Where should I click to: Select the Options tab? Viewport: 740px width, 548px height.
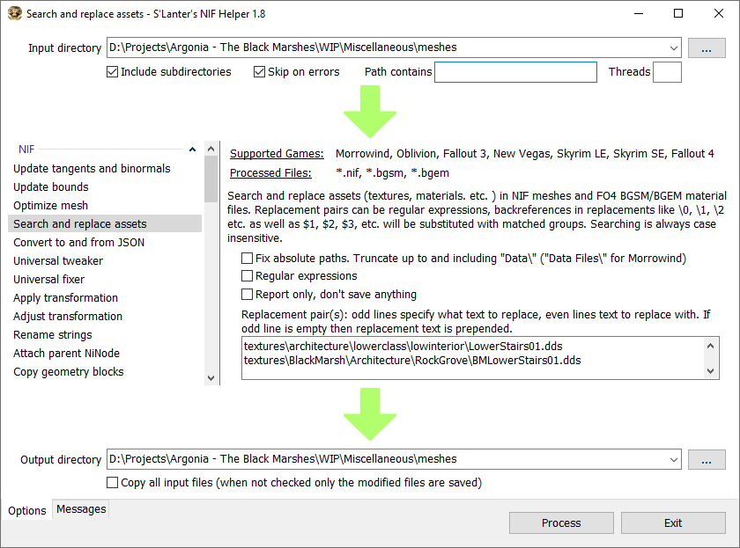click(27, 510)
